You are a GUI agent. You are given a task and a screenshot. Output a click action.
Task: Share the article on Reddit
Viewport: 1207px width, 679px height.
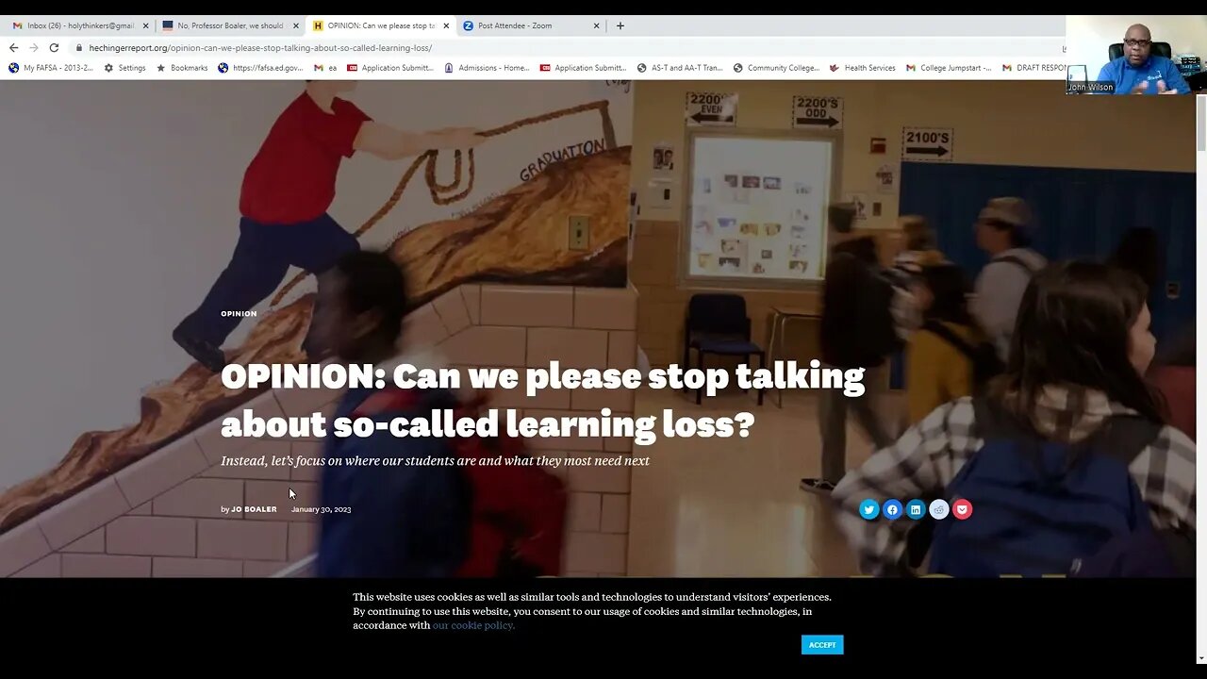pyautogui.click(x=939, y=509)
